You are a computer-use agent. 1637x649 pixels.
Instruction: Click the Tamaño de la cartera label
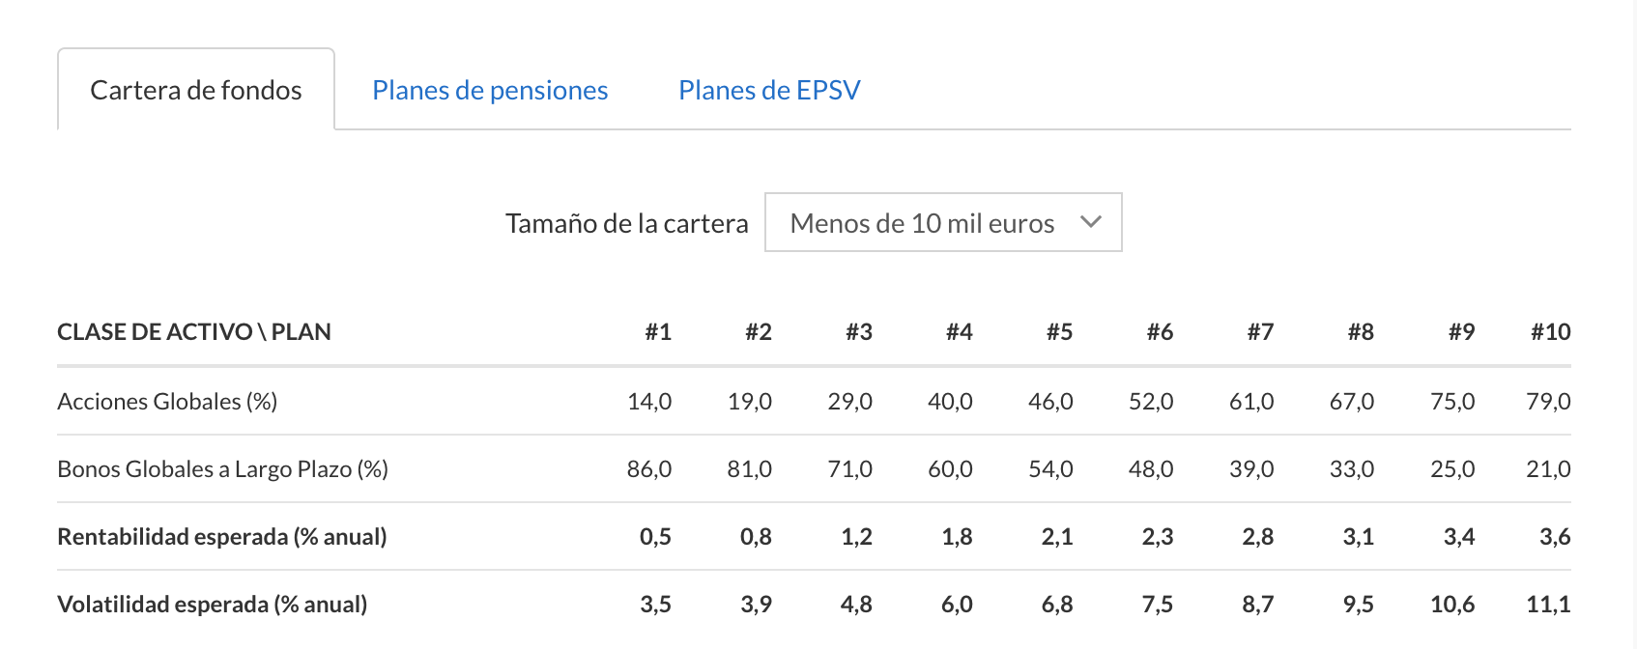coord(627,223)
